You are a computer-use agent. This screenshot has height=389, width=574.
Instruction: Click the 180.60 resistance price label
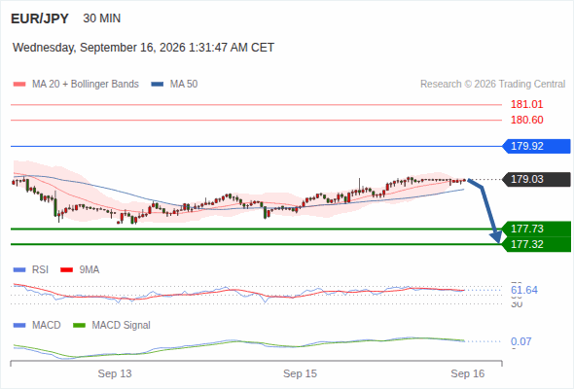point(526,120)
